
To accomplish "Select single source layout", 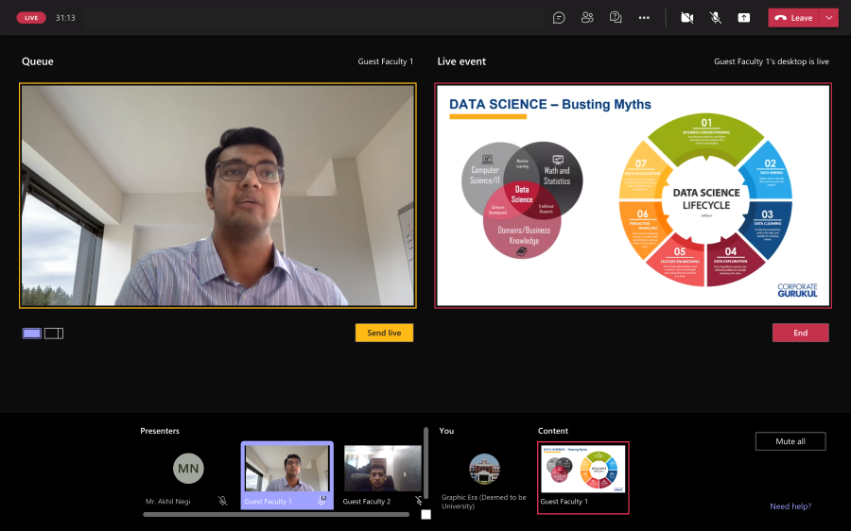I will pyautogui.click(x=31, y=333).
